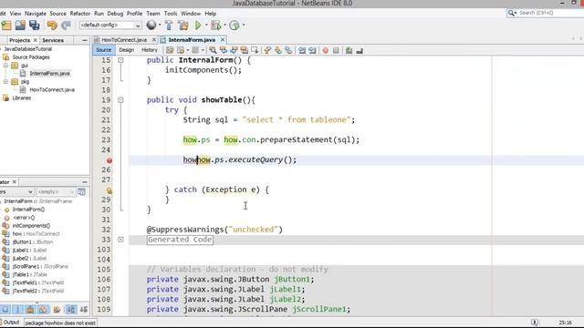
Task: Click the Undo arrow icon
Action: click(x=52, y=26)
